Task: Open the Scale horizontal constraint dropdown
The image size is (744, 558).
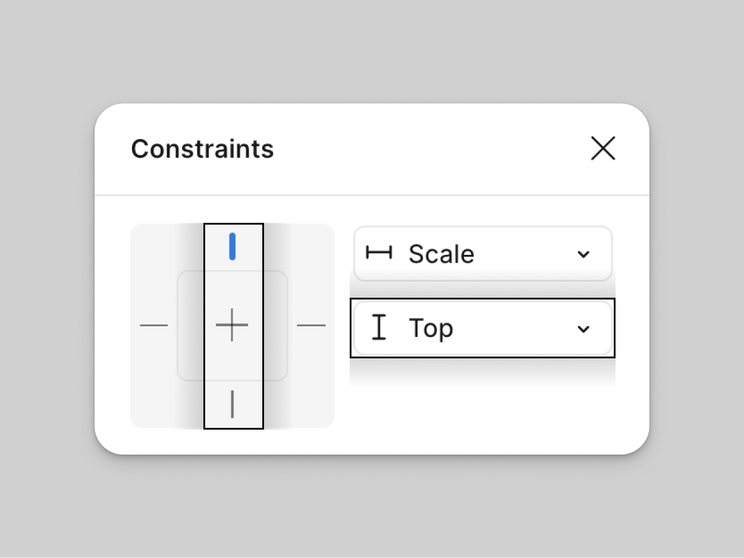Action: coord(483,254)
